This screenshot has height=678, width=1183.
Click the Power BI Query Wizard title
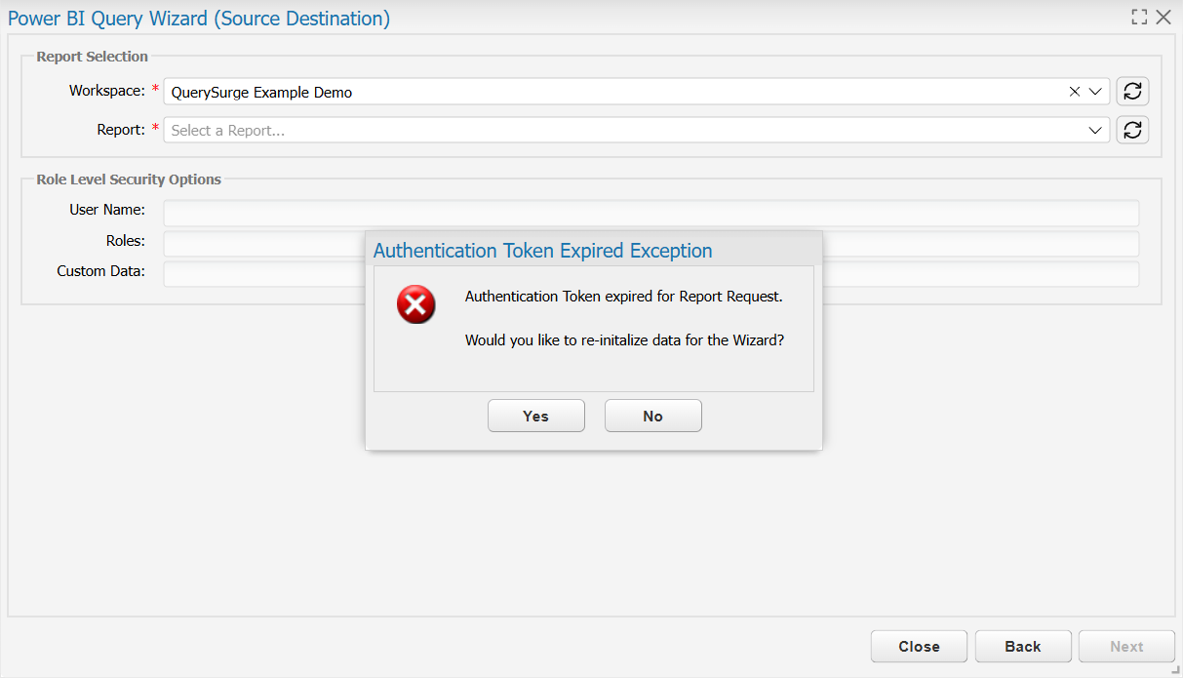point(199,19)
